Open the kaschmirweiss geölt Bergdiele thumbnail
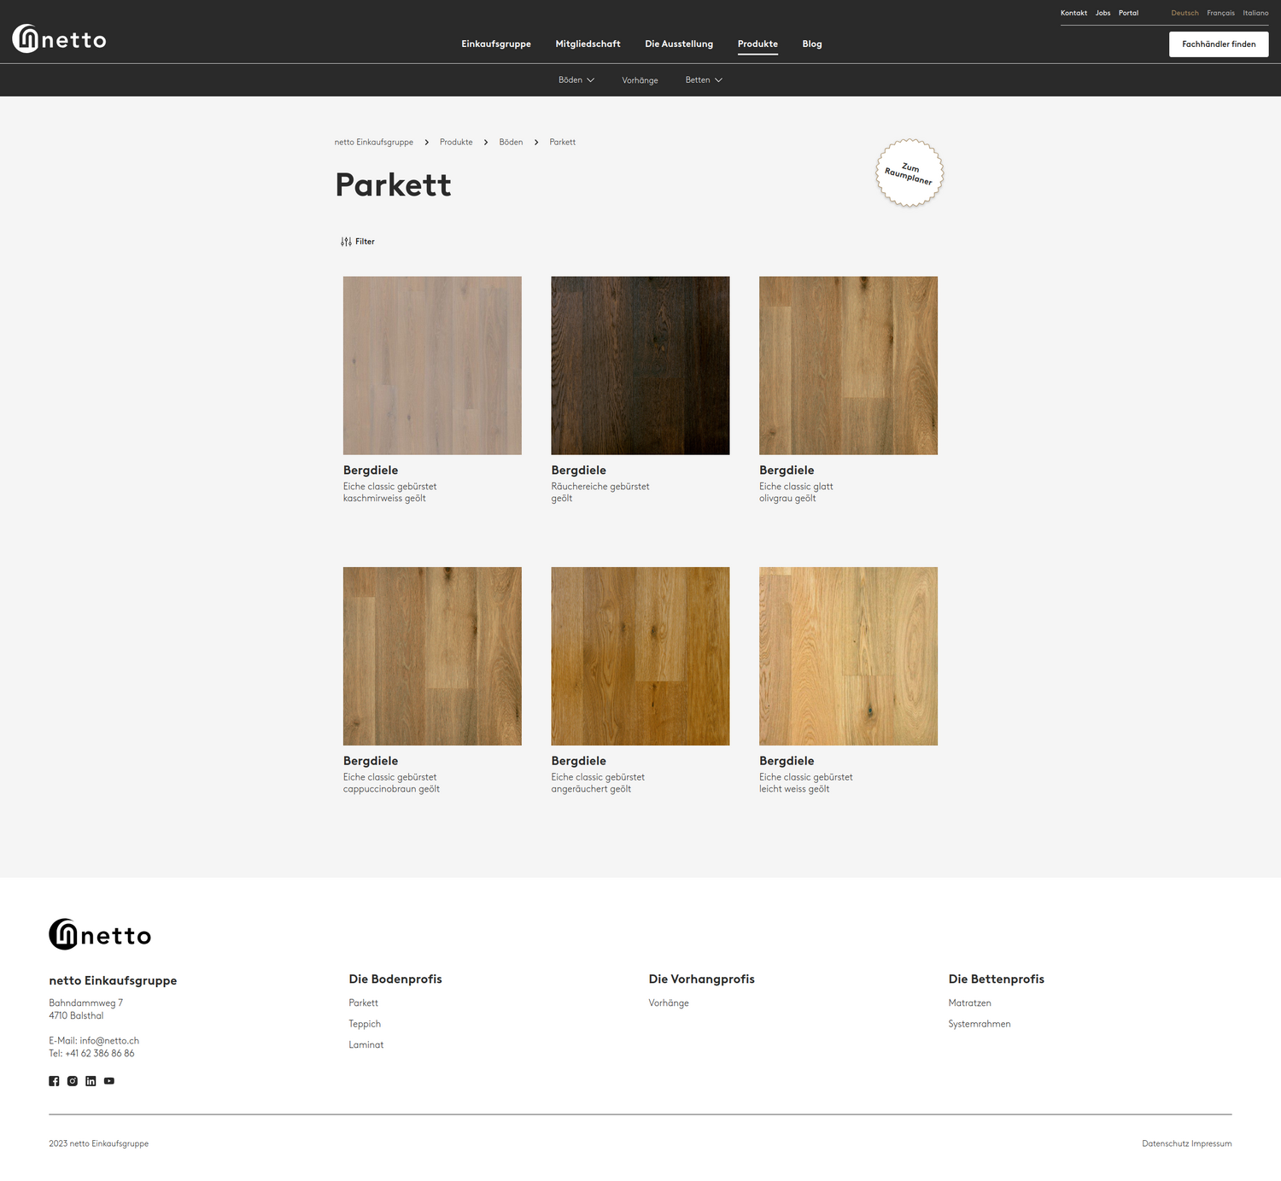This screenshot has height=1181, width=1281. [x=432, y=365]
